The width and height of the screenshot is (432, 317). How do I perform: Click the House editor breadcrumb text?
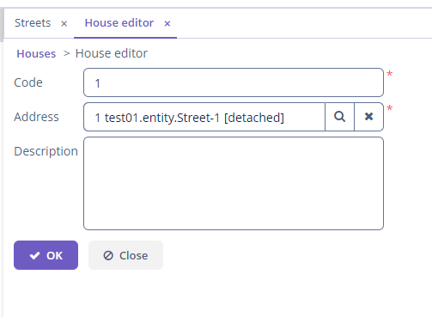pos(112,53)
